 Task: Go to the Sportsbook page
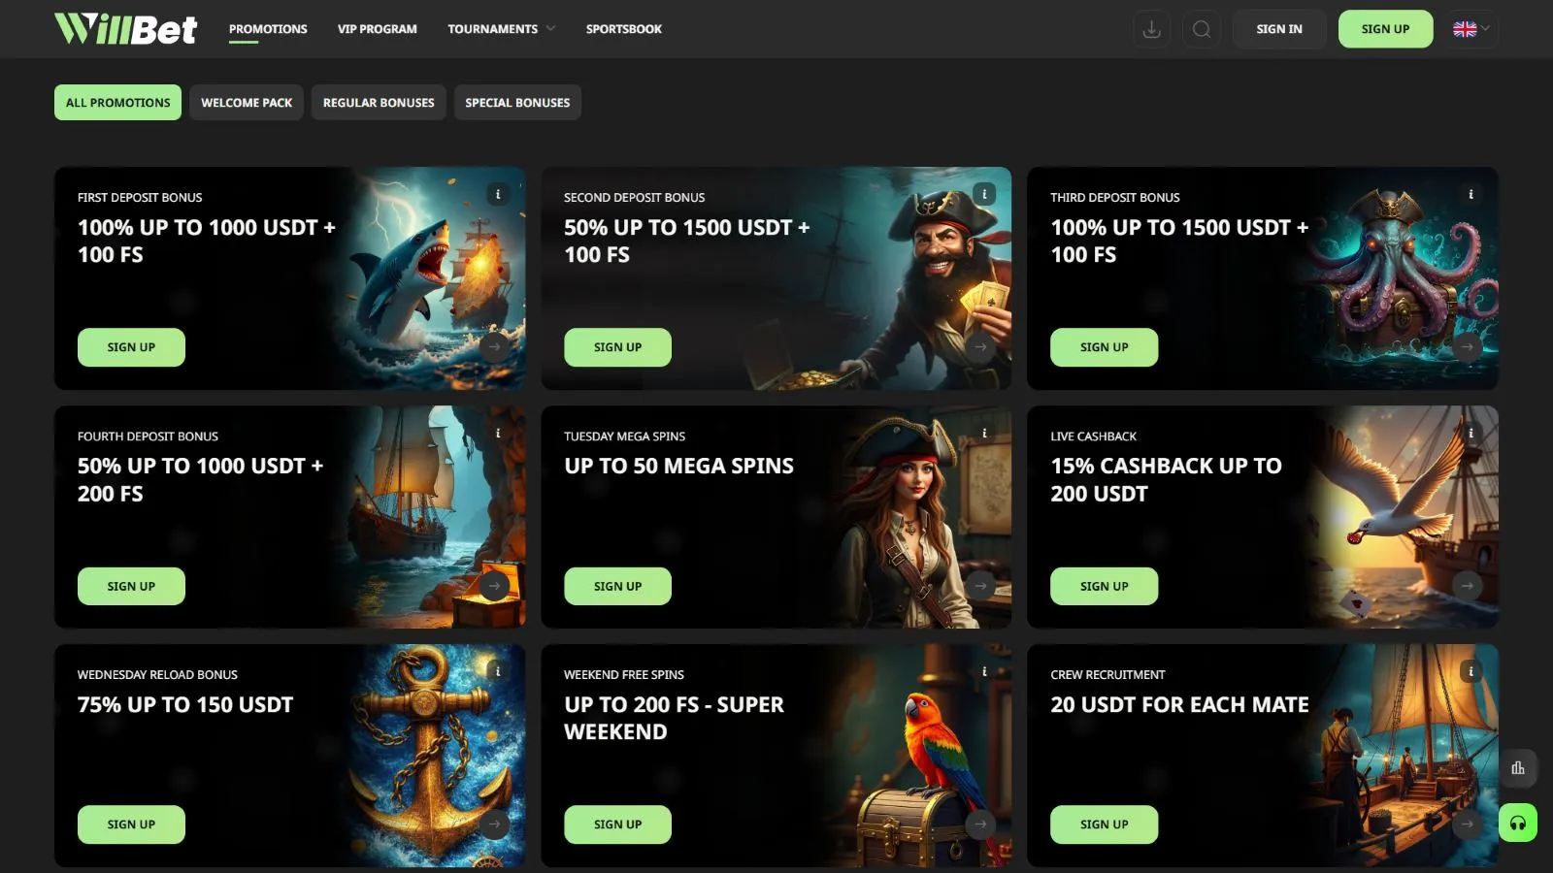coord(623,29)
